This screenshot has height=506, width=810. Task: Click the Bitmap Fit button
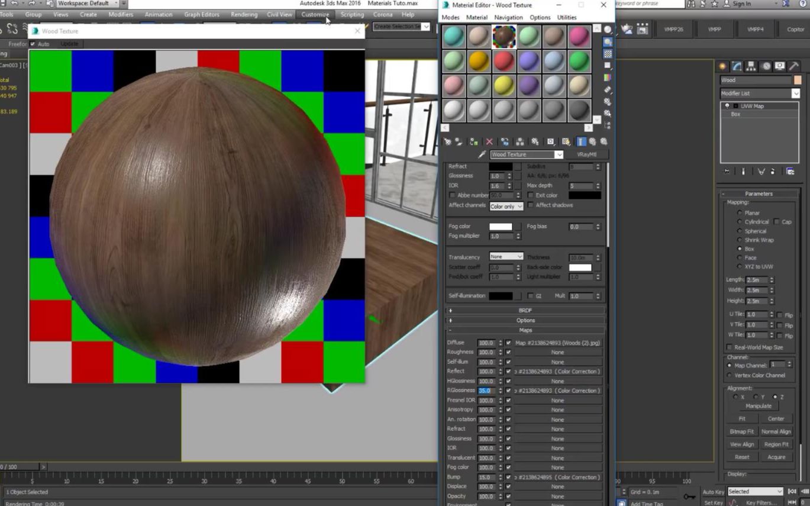click(x=741, y=431)
